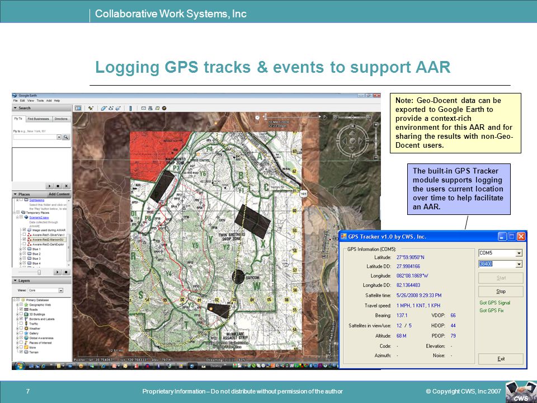Click compass right arrow to pan east
Image resolution: width=537 pixels, height=403 pixels.
click(x=360, y=141)
